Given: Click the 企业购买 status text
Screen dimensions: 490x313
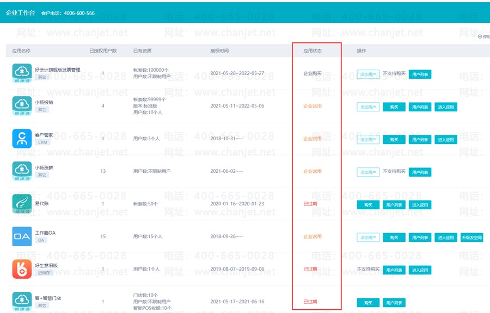Looking at the screenshot, I should pyautogui.click(x=313, y=73).
